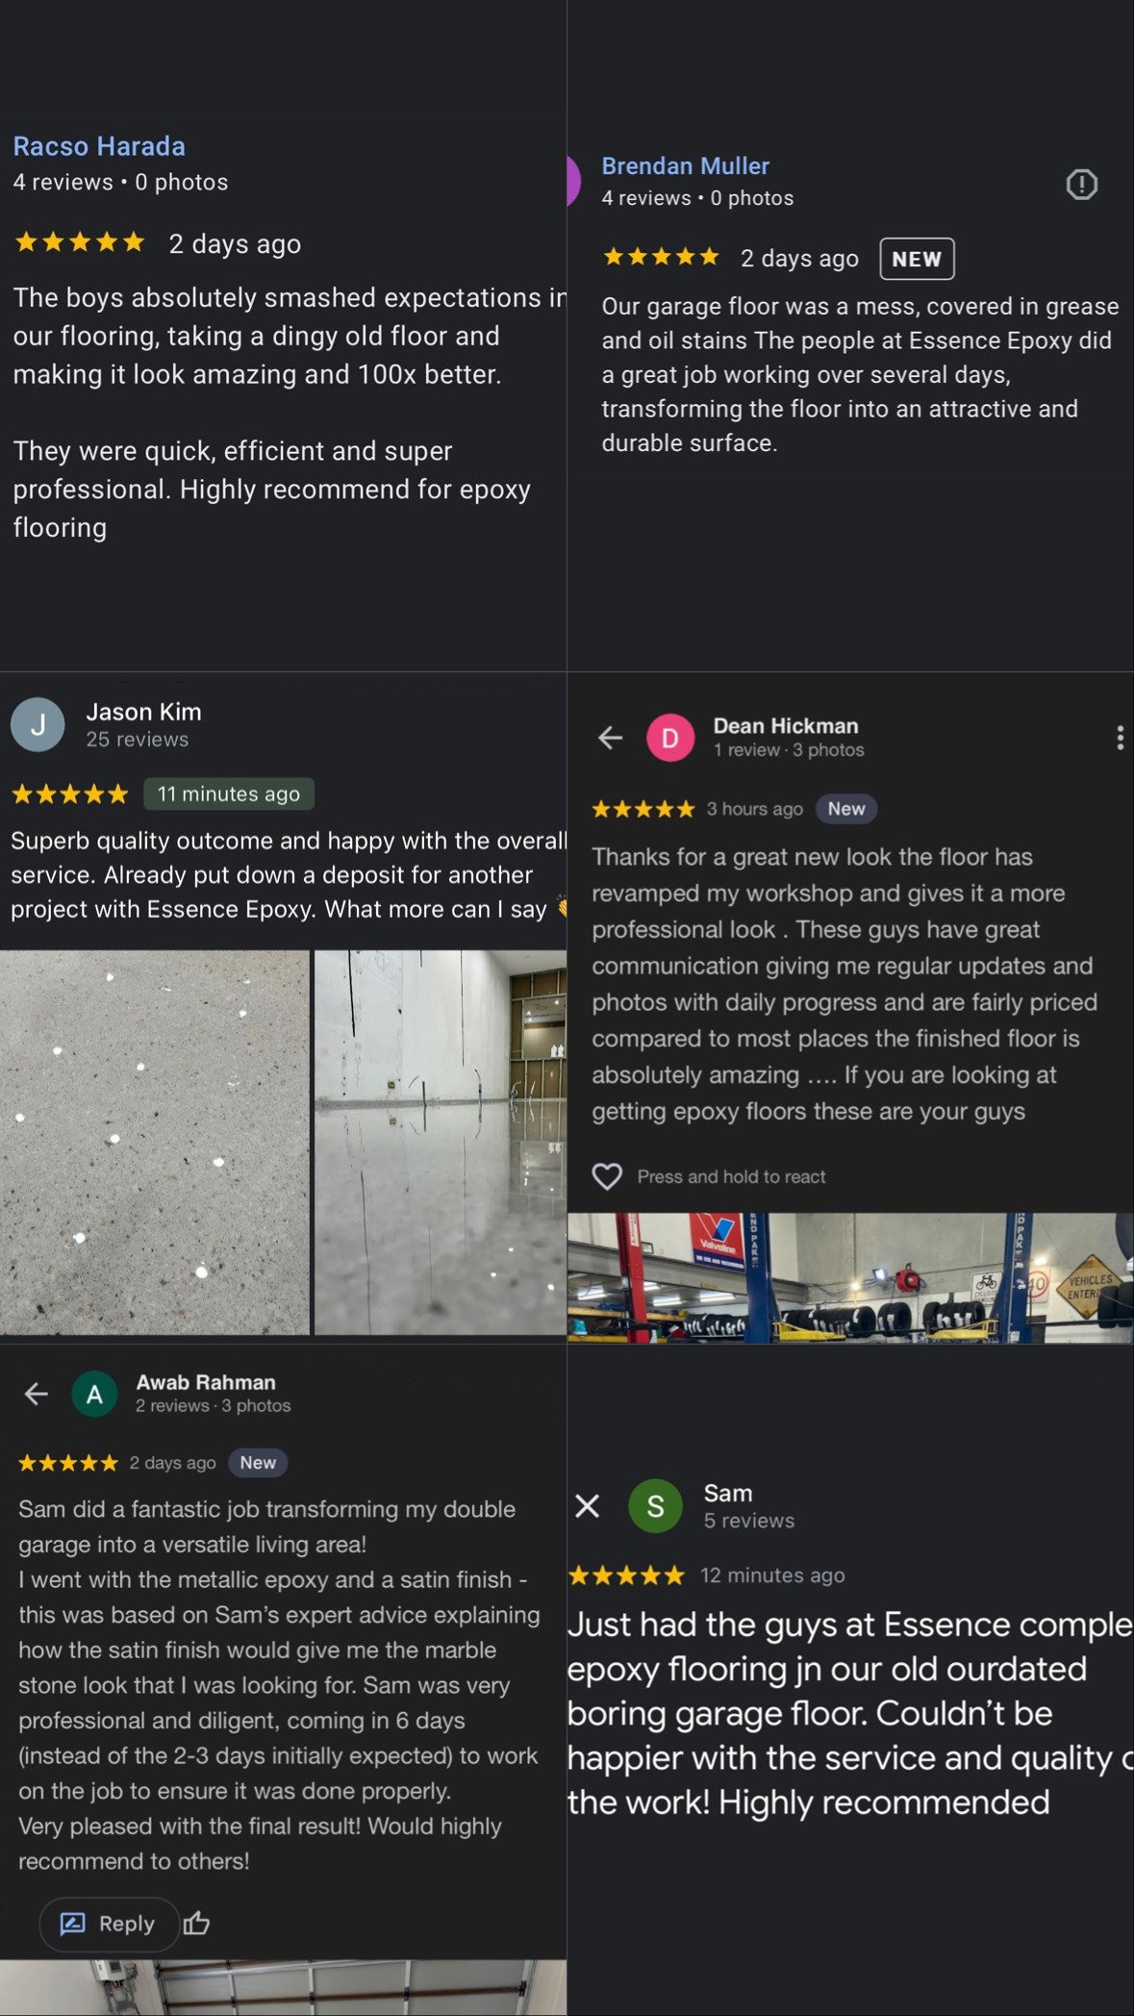Open Jason Kim's avatar profile

pos(38,724)
